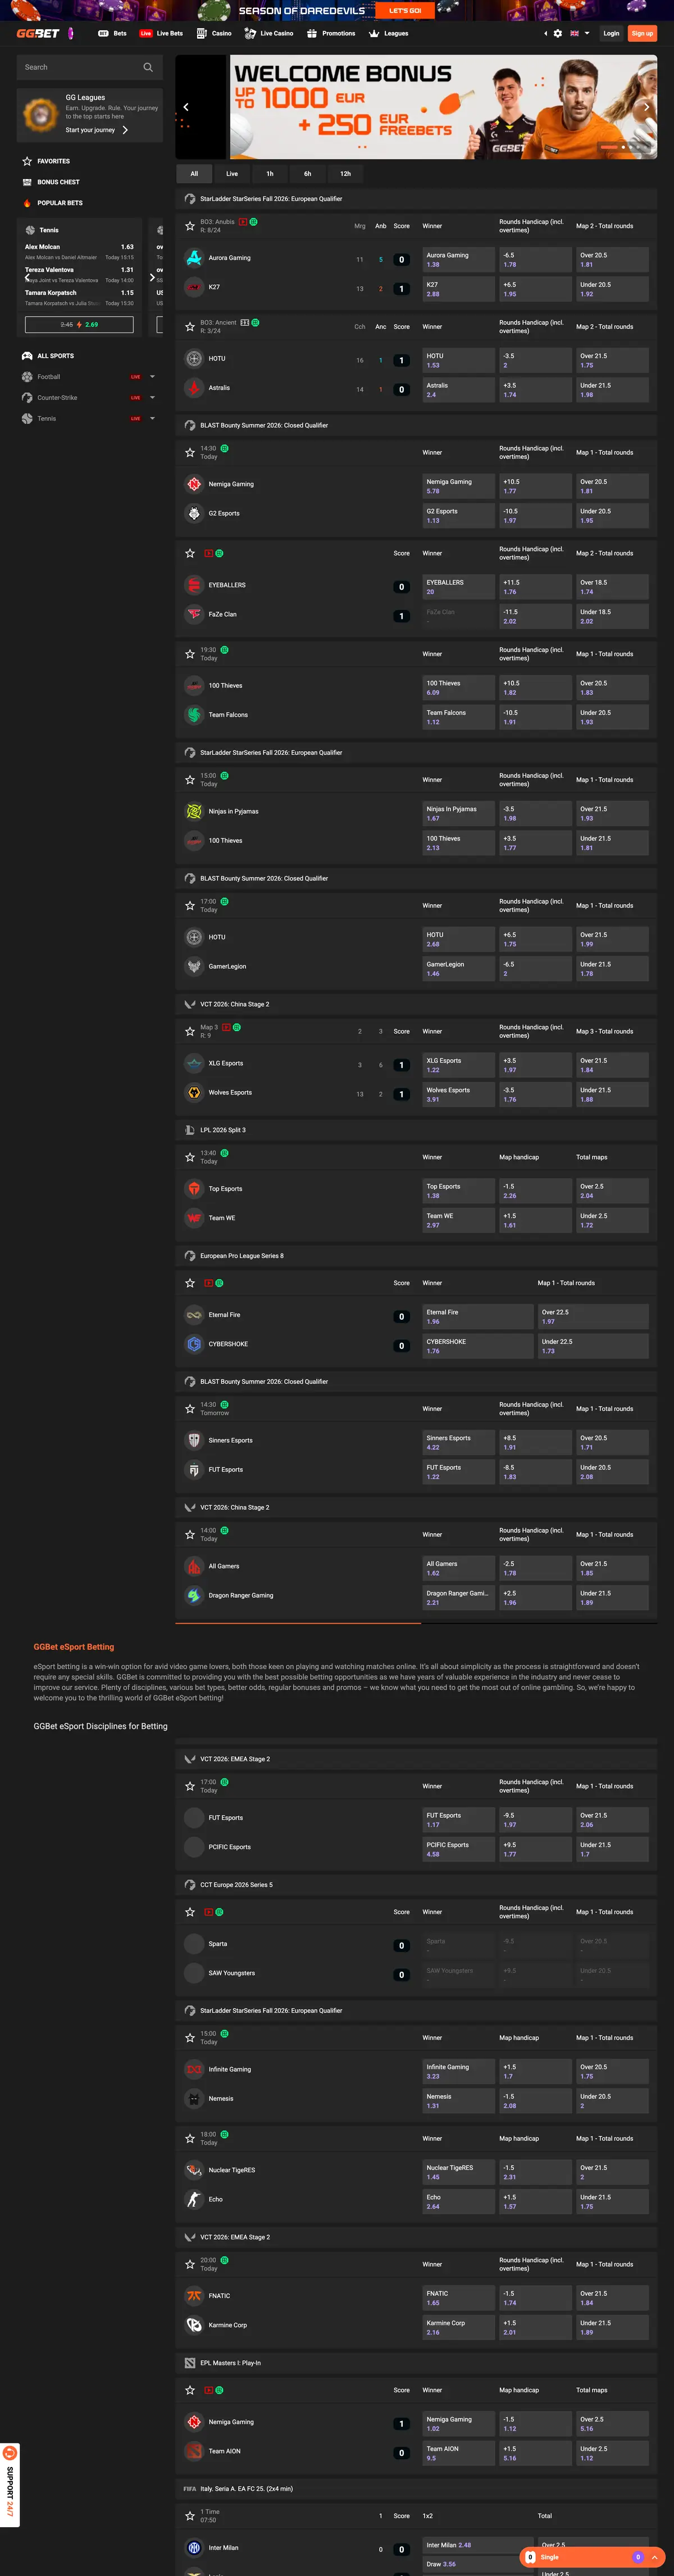Star the FNATIC vs Karmine Corp match
This screenshot has height=2576, width=674.
pyautogui.click(x=190, y=2264)
